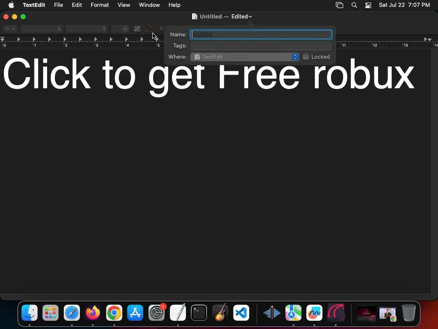438x329 pixels.
Task: Click the Edited chevron in title bar
Action: (250, 17)
